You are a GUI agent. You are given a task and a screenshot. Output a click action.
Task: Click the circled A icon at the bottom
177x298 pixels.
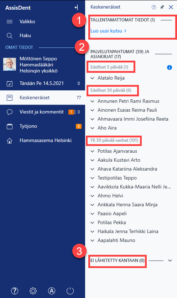point(52,291)
